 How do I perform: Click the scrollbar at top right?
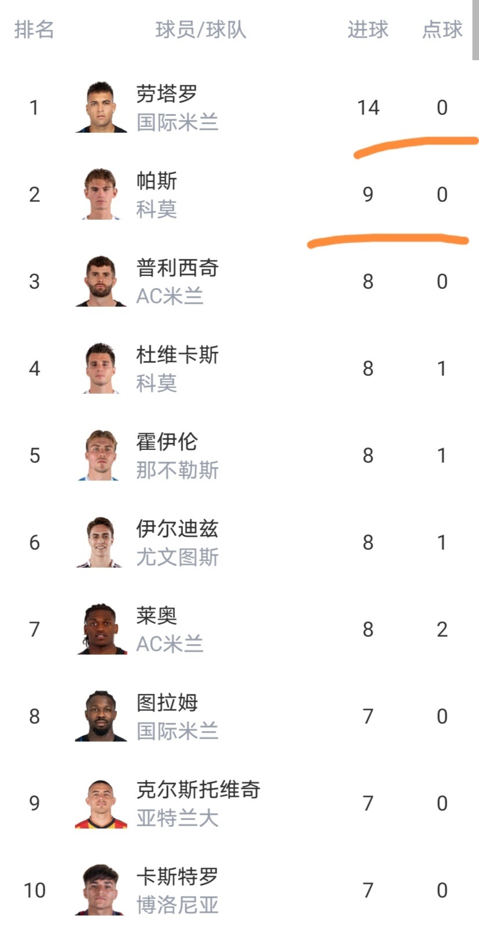click(x=476, y=29)
